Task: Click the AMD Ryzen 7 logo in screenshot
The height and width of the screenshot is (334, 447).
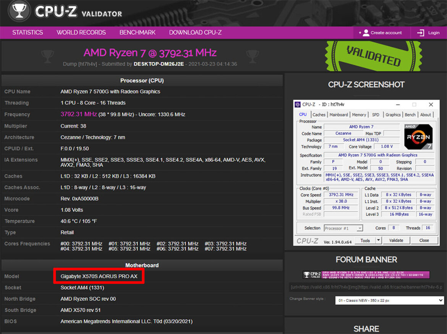Action: 418,137
